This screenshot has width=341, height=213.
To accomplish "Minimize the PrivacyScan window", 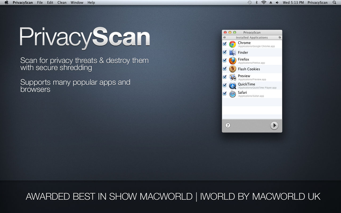I will [x=230, y=32].
